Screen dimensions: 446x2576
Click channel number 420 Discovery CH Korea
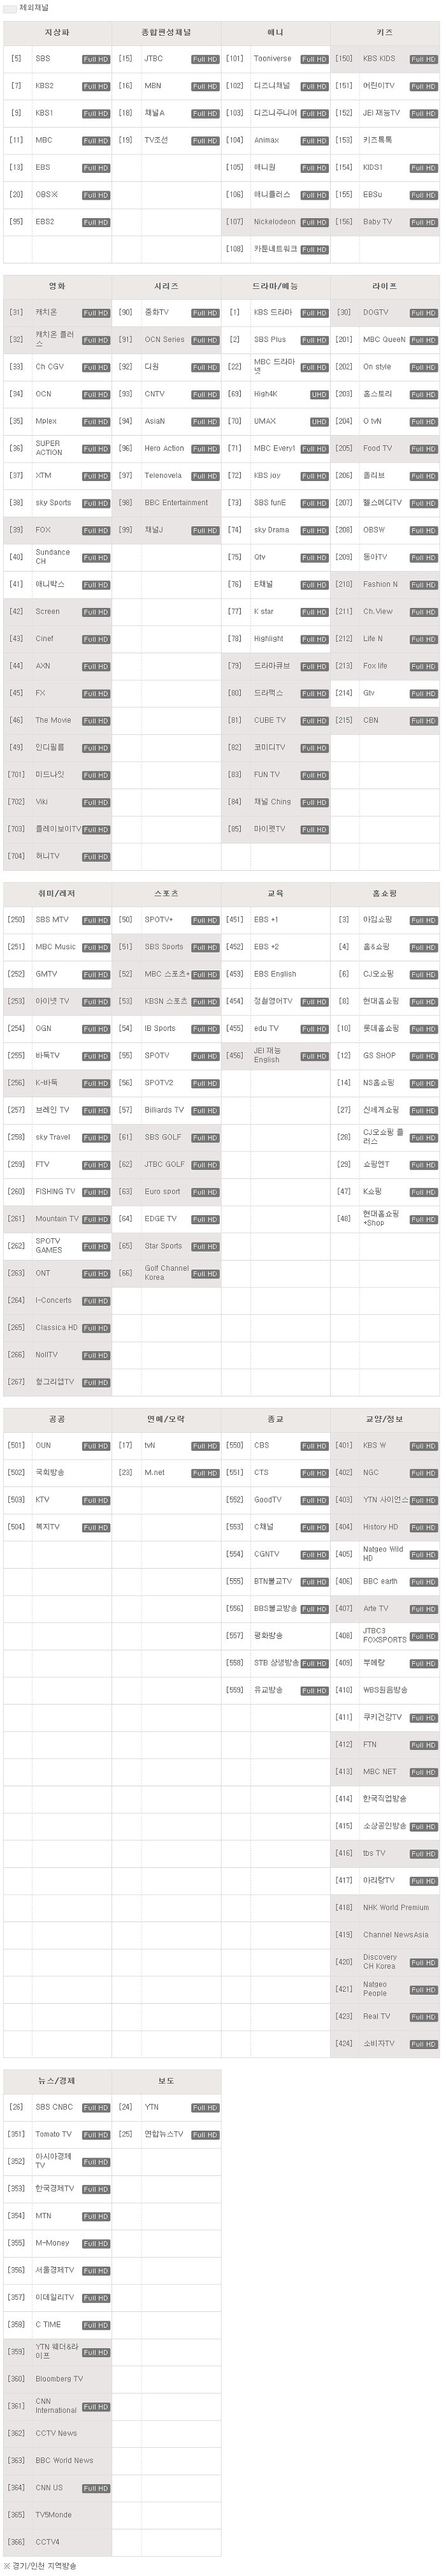coord(343,1962)
